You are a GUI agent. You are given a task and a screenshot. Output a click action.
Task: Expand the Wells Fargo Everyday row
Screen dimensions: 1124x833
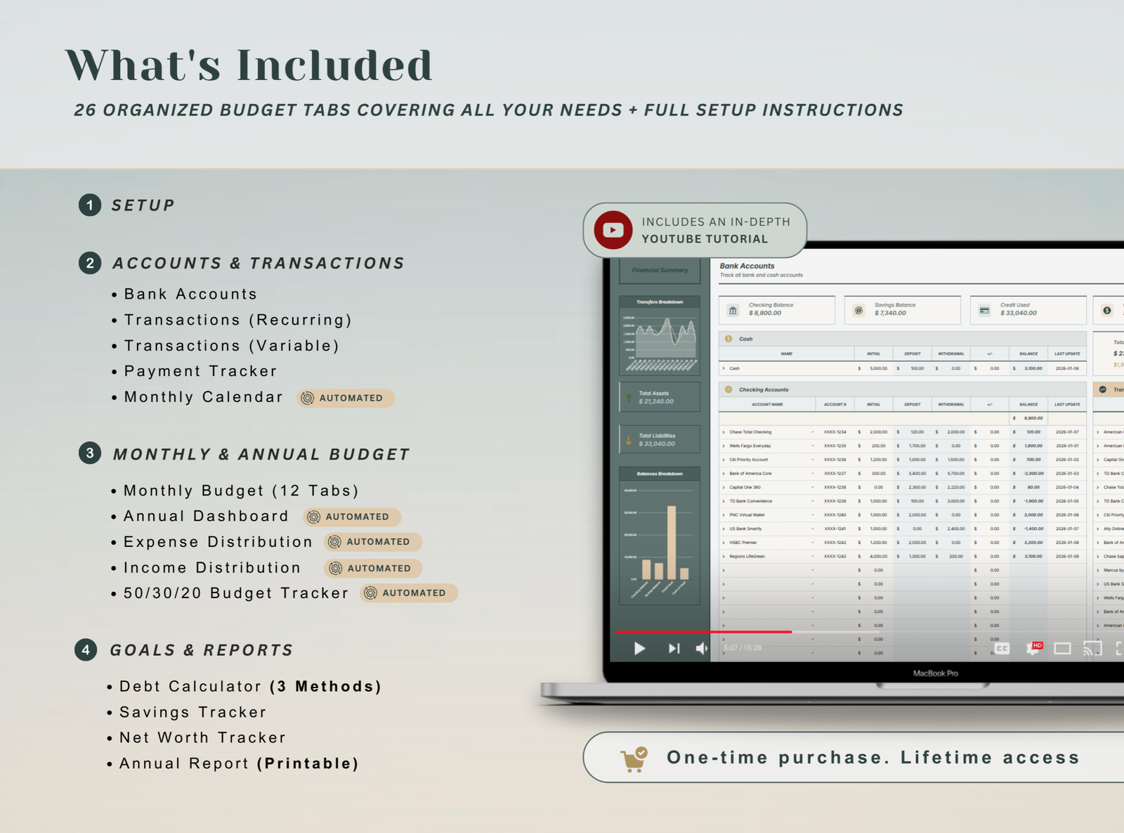pyautogui.click(x=724, y=446)
